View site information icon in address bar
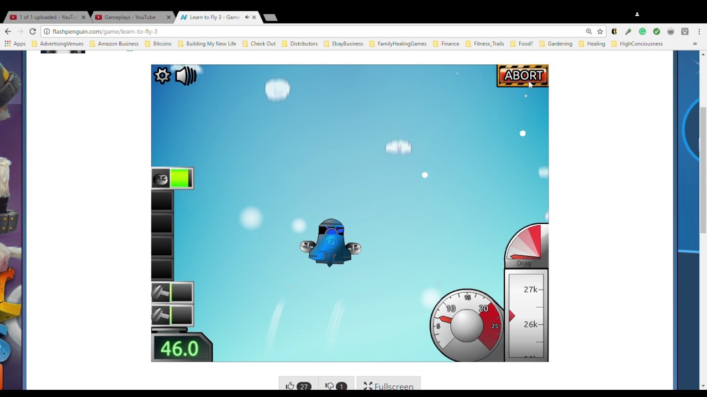Image resolution: width=707 pixels, height=397 pixels. [47, 31]
